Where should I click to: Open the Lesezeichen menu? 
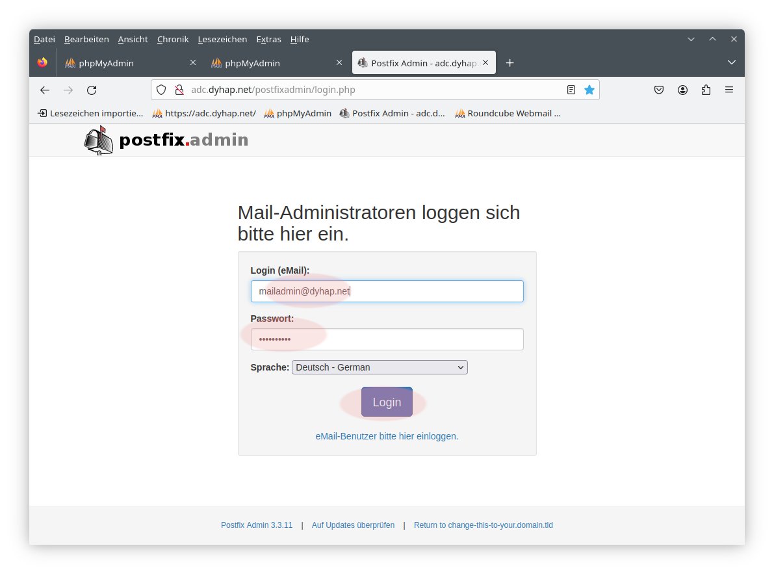[222, 39]
